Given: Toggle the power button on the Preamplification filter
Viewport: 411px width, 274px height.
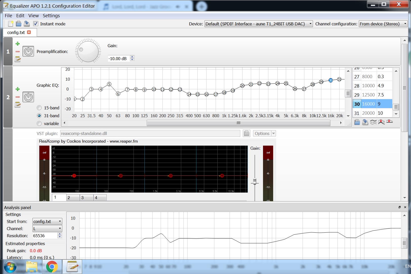Looking at the screenshot, I should (x=28, y=52).
